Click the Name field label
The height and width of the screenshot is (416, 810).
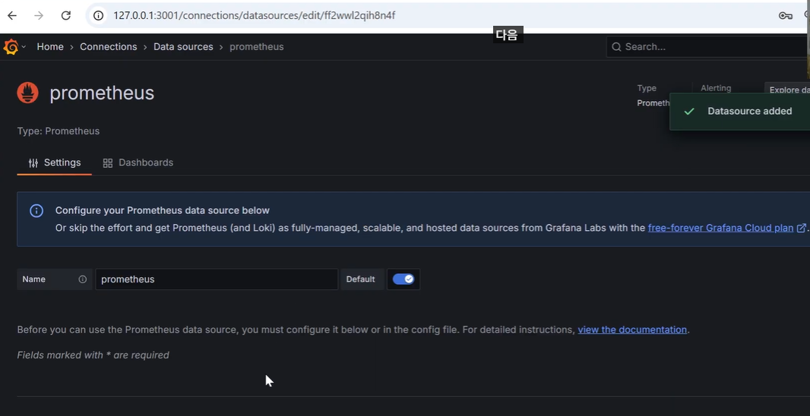point(34,279)
